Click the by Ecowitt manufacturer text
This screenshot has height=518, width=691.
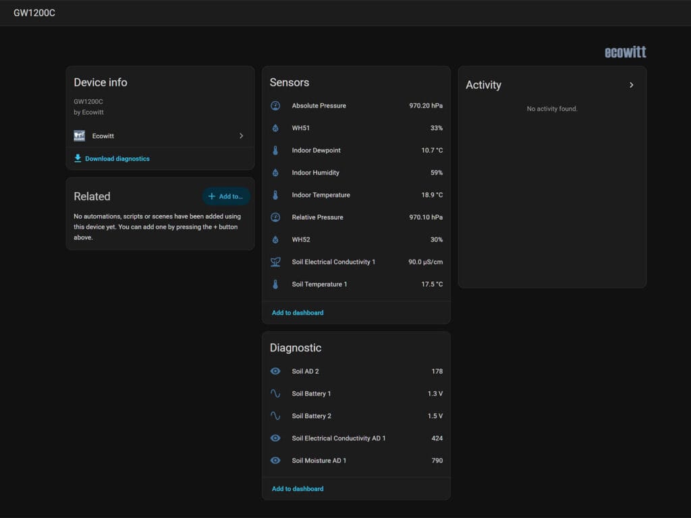coord(88,113)
